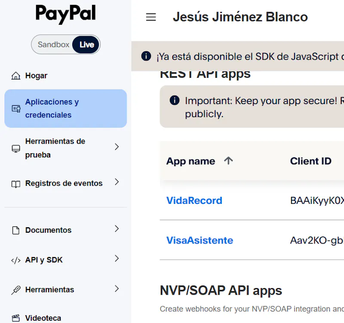The width and height of the screenshot is (344, 323).
Task: Select VisaAsistente client ID Aav2KO-gb
Action: tap(317, 240)
